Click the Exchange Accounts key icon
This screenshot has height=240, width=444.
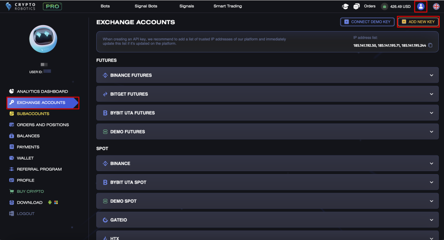[x=12, y=102]
